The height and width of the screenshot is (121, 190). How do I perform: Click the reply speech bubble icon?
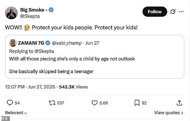pyautogui.click(x=10, y=103)
